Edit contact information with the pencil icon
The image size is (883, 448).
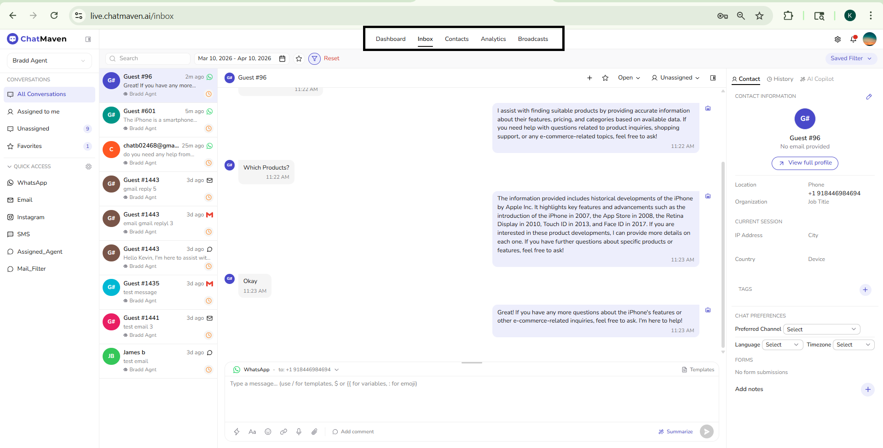(869, 96)
